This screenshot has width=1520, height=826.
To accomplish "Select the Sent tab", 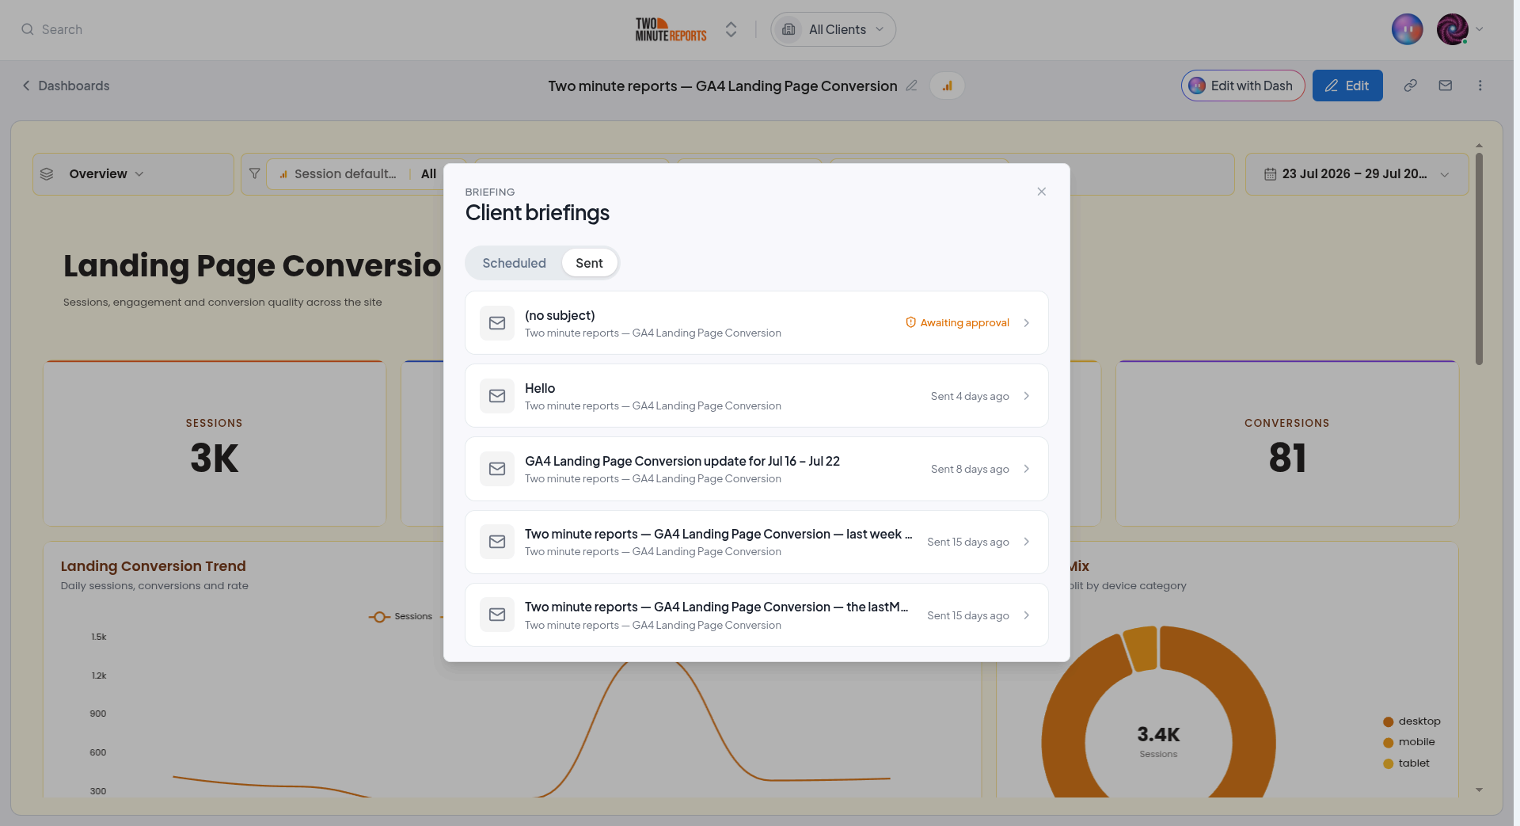I will (589, 263).
